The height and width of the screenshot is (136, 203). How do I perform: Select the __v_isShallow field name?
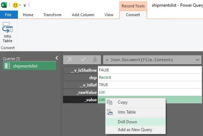80,70
